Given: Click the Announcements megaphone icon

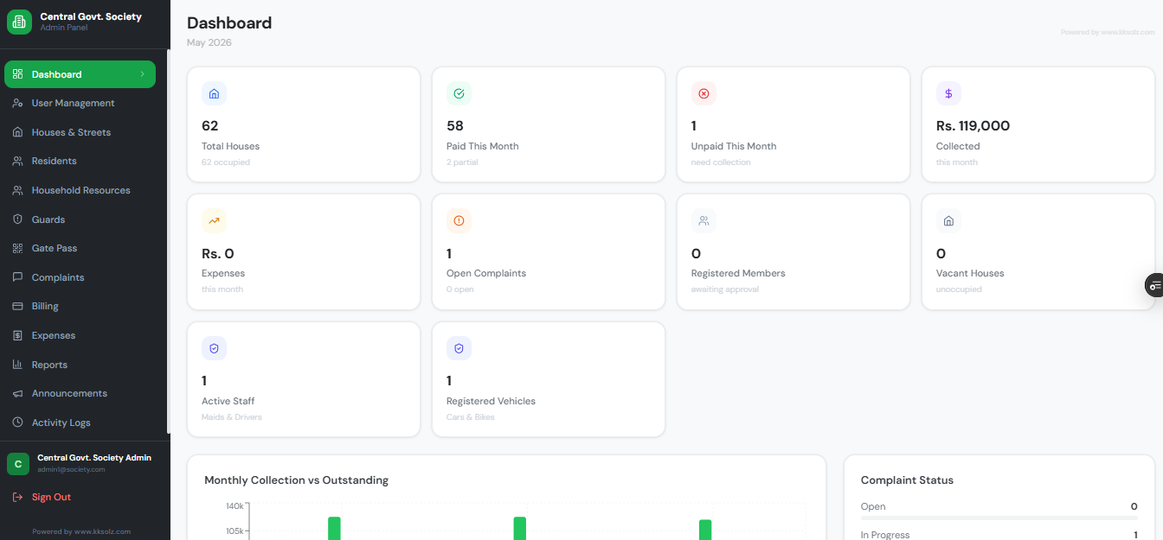Looking at the screenshot, I should pyautogui.click(x=17, y=393).
